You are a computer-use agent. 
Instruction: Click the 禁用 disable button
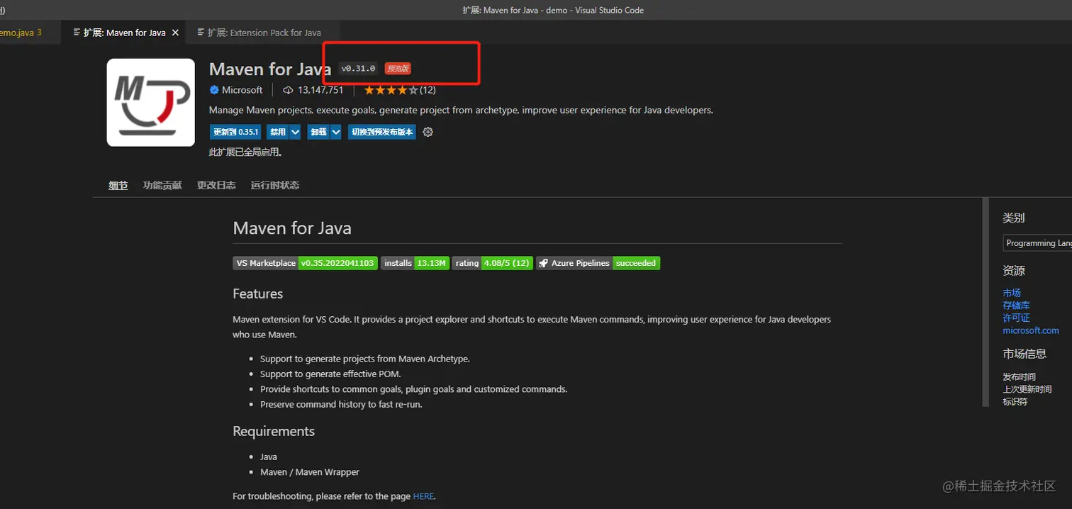277,132
